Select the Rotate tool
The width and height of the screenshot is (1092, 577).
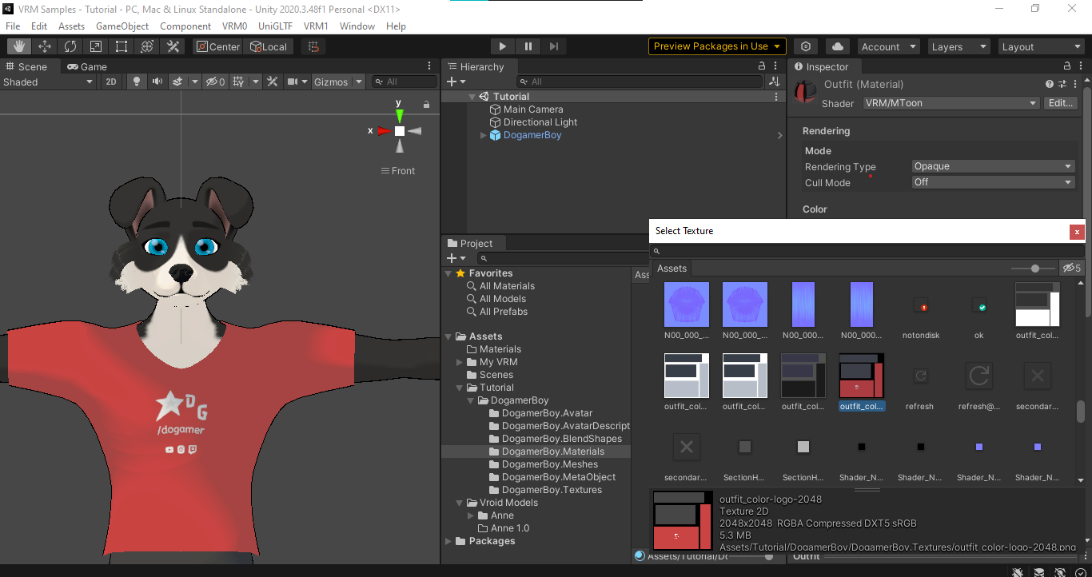70,47
